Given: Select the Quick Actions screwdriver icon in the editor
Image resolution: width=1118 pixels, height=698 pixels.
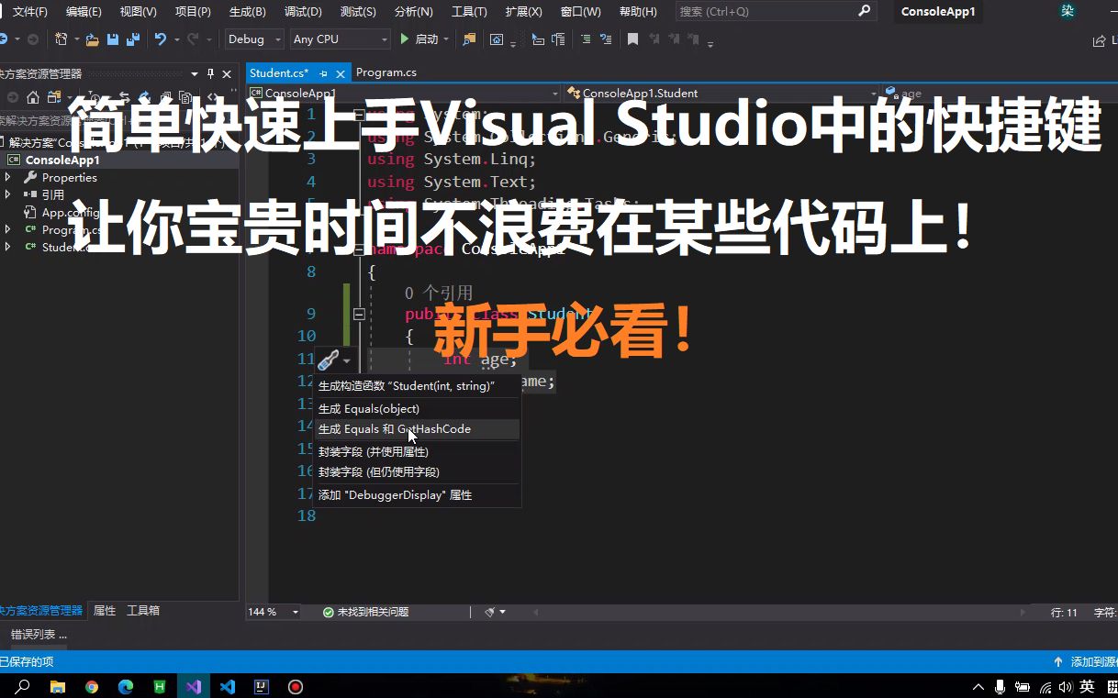Looking at the screenshot, I should [x=328, y=360].
